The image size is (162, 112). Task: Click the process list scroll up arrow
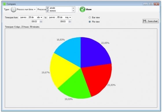73,8
